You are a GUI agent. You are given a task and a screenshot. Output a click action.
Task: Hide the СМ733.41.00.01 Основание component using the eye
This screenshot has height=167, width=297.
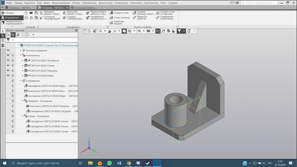[8, 61]
